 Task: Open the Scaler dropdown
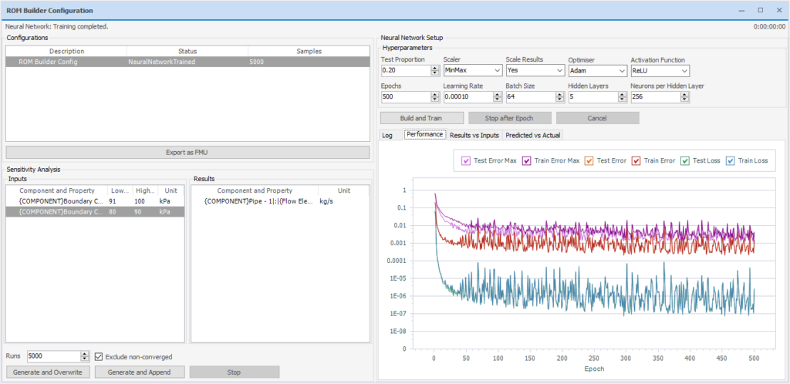click(x=498, y=70)
